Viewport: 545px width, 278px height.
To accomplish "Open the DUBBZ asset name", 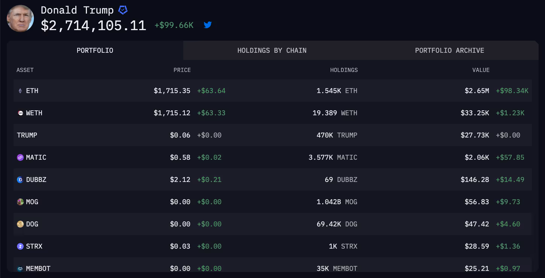I will [36, 180].
